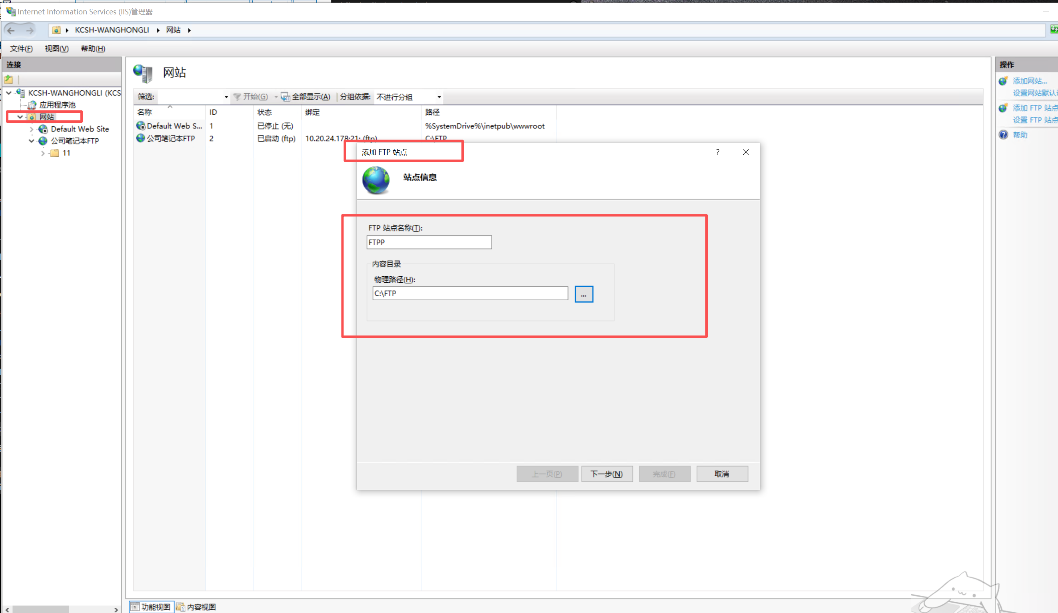Collapse the 公司笔记本FTP tree node
This screenshot has width=1058, height=613.
32,141
